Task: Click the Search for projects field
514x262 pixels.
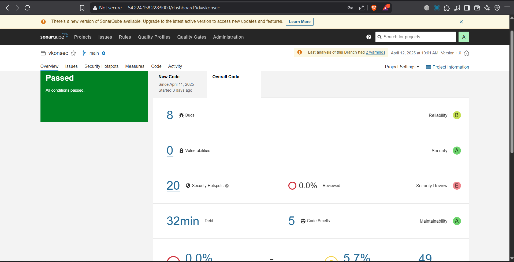Action: point(416,37)
